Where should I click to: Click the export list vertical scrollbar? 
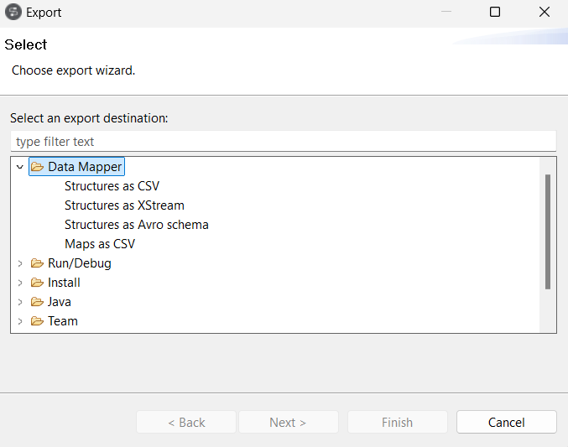548,231
